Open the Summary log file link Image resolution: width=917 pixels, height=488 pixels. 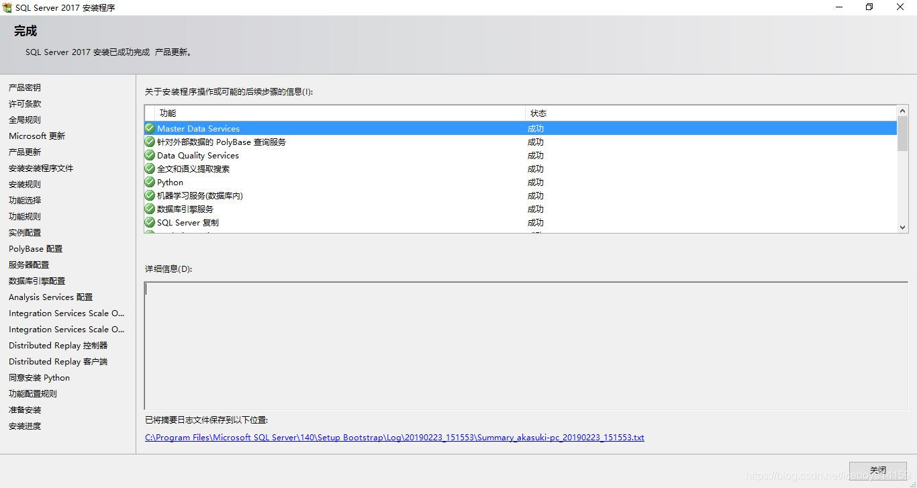click(x=395, y=438)
